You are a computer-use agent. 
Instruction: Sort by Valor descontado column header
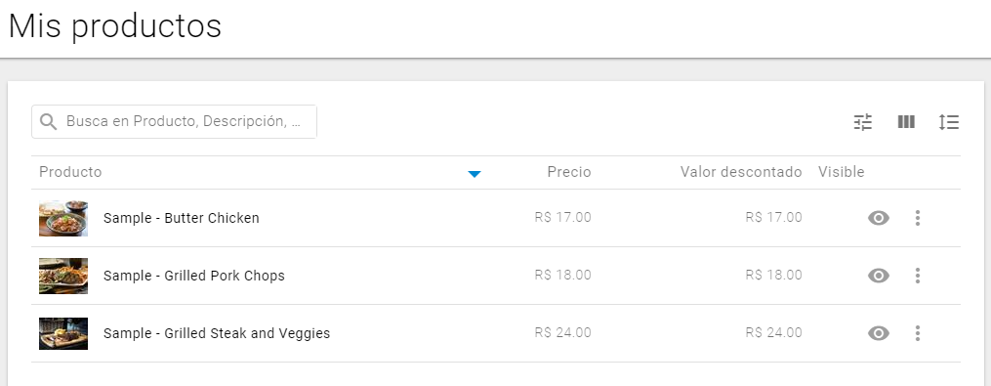pyautogui.click(x=741, y=172)
